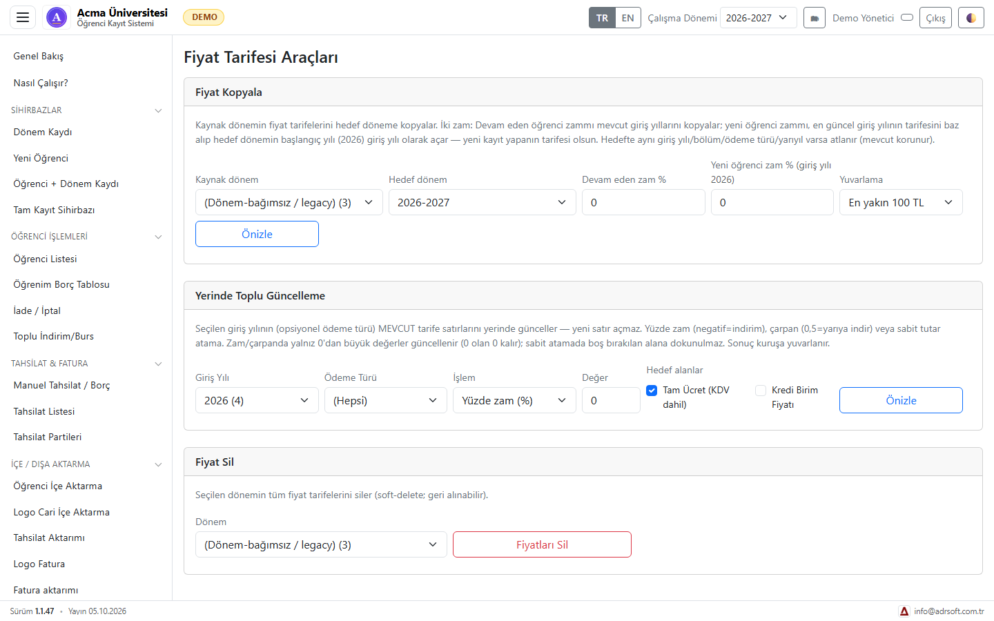Collapse the ÖĞRENCİ İŞLEMLERİ sidebar section
The image size is (994, 621).
click(86, 237)
